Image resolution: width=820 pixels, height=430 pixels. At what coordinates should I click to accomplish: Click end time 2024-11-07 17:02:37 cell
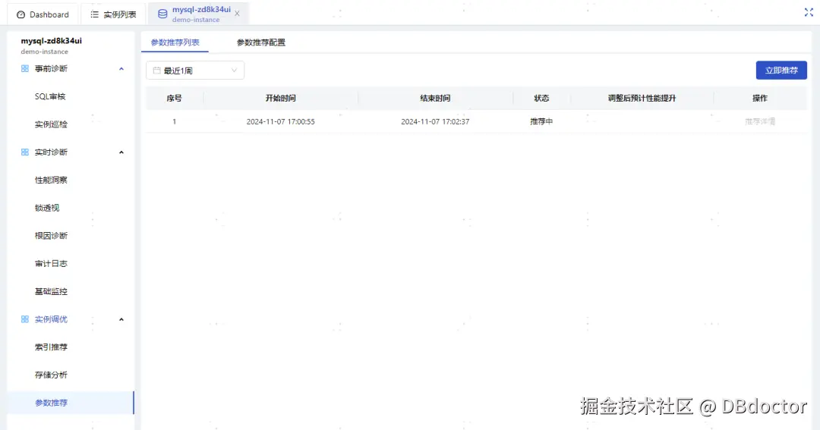(x=435, y=121)
